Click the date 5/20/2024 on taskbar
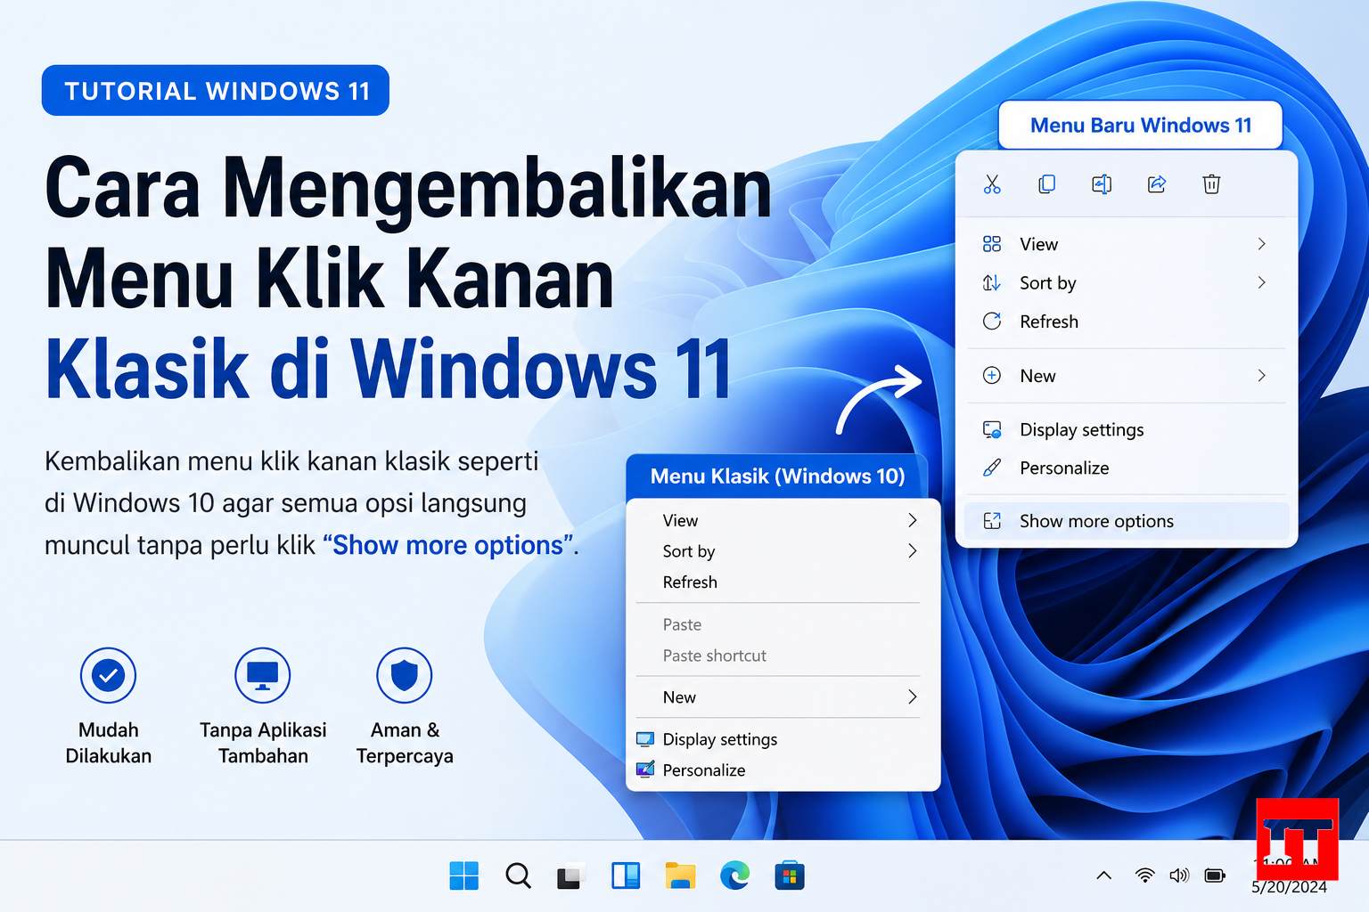 click(1289, 887)
